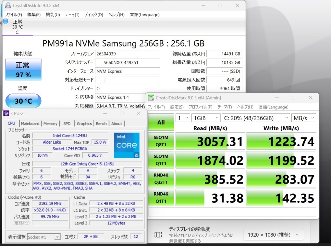Switch to the Memory tab in CPU-Z
The width and height of the screenshot is (331, 246).
click(50, 123)
